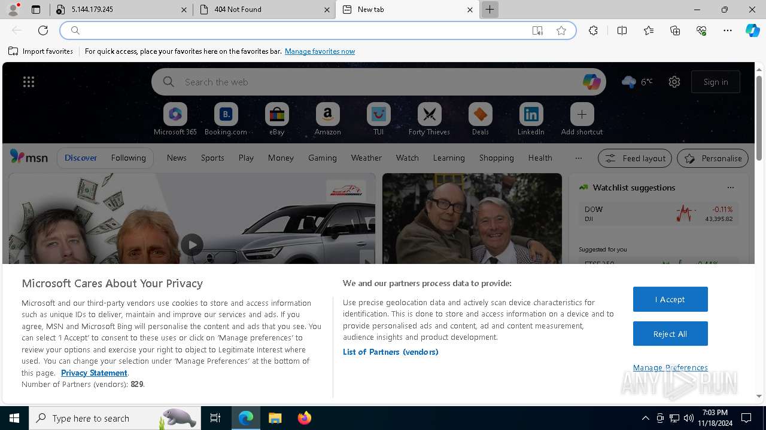Click Manage favorites now link

coord(320,51)
